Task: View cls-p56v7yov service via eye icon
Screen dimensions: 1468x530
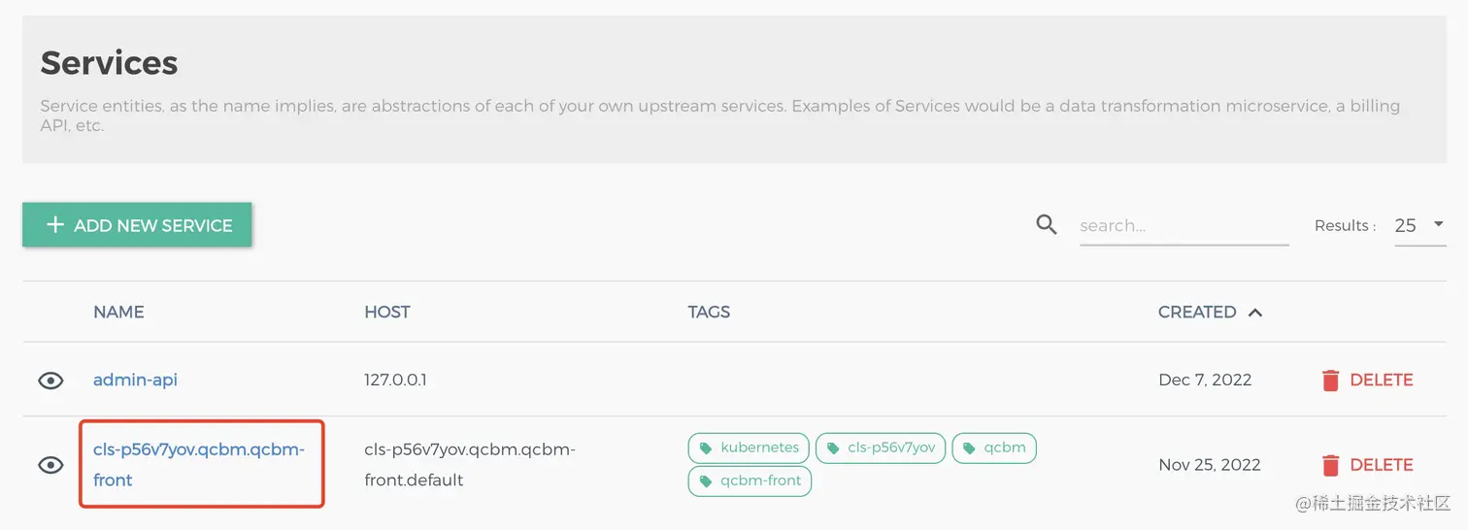Action: tap(50, 465)
